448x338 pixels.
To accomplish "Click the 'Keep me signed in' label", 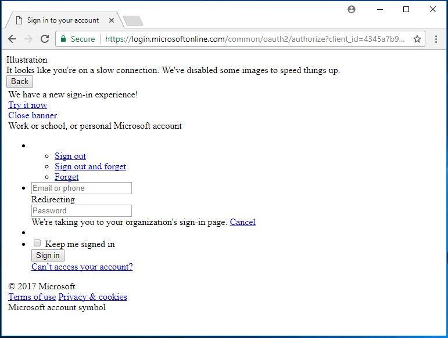I will click(x=80, y=244).
